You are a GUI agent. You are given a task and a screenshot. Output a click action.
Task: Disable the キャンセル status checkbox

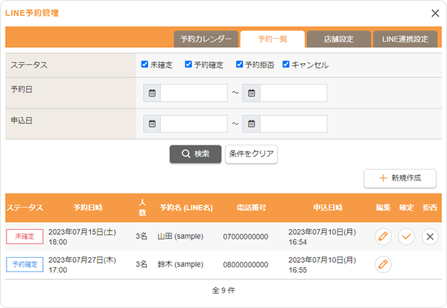pos(286,64)
